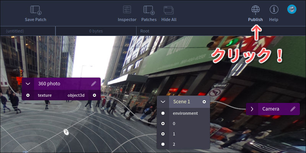Viewport: 306px width, 153px height.
Task: Click the Scene 1 output port
Action: tap(204, 102)
